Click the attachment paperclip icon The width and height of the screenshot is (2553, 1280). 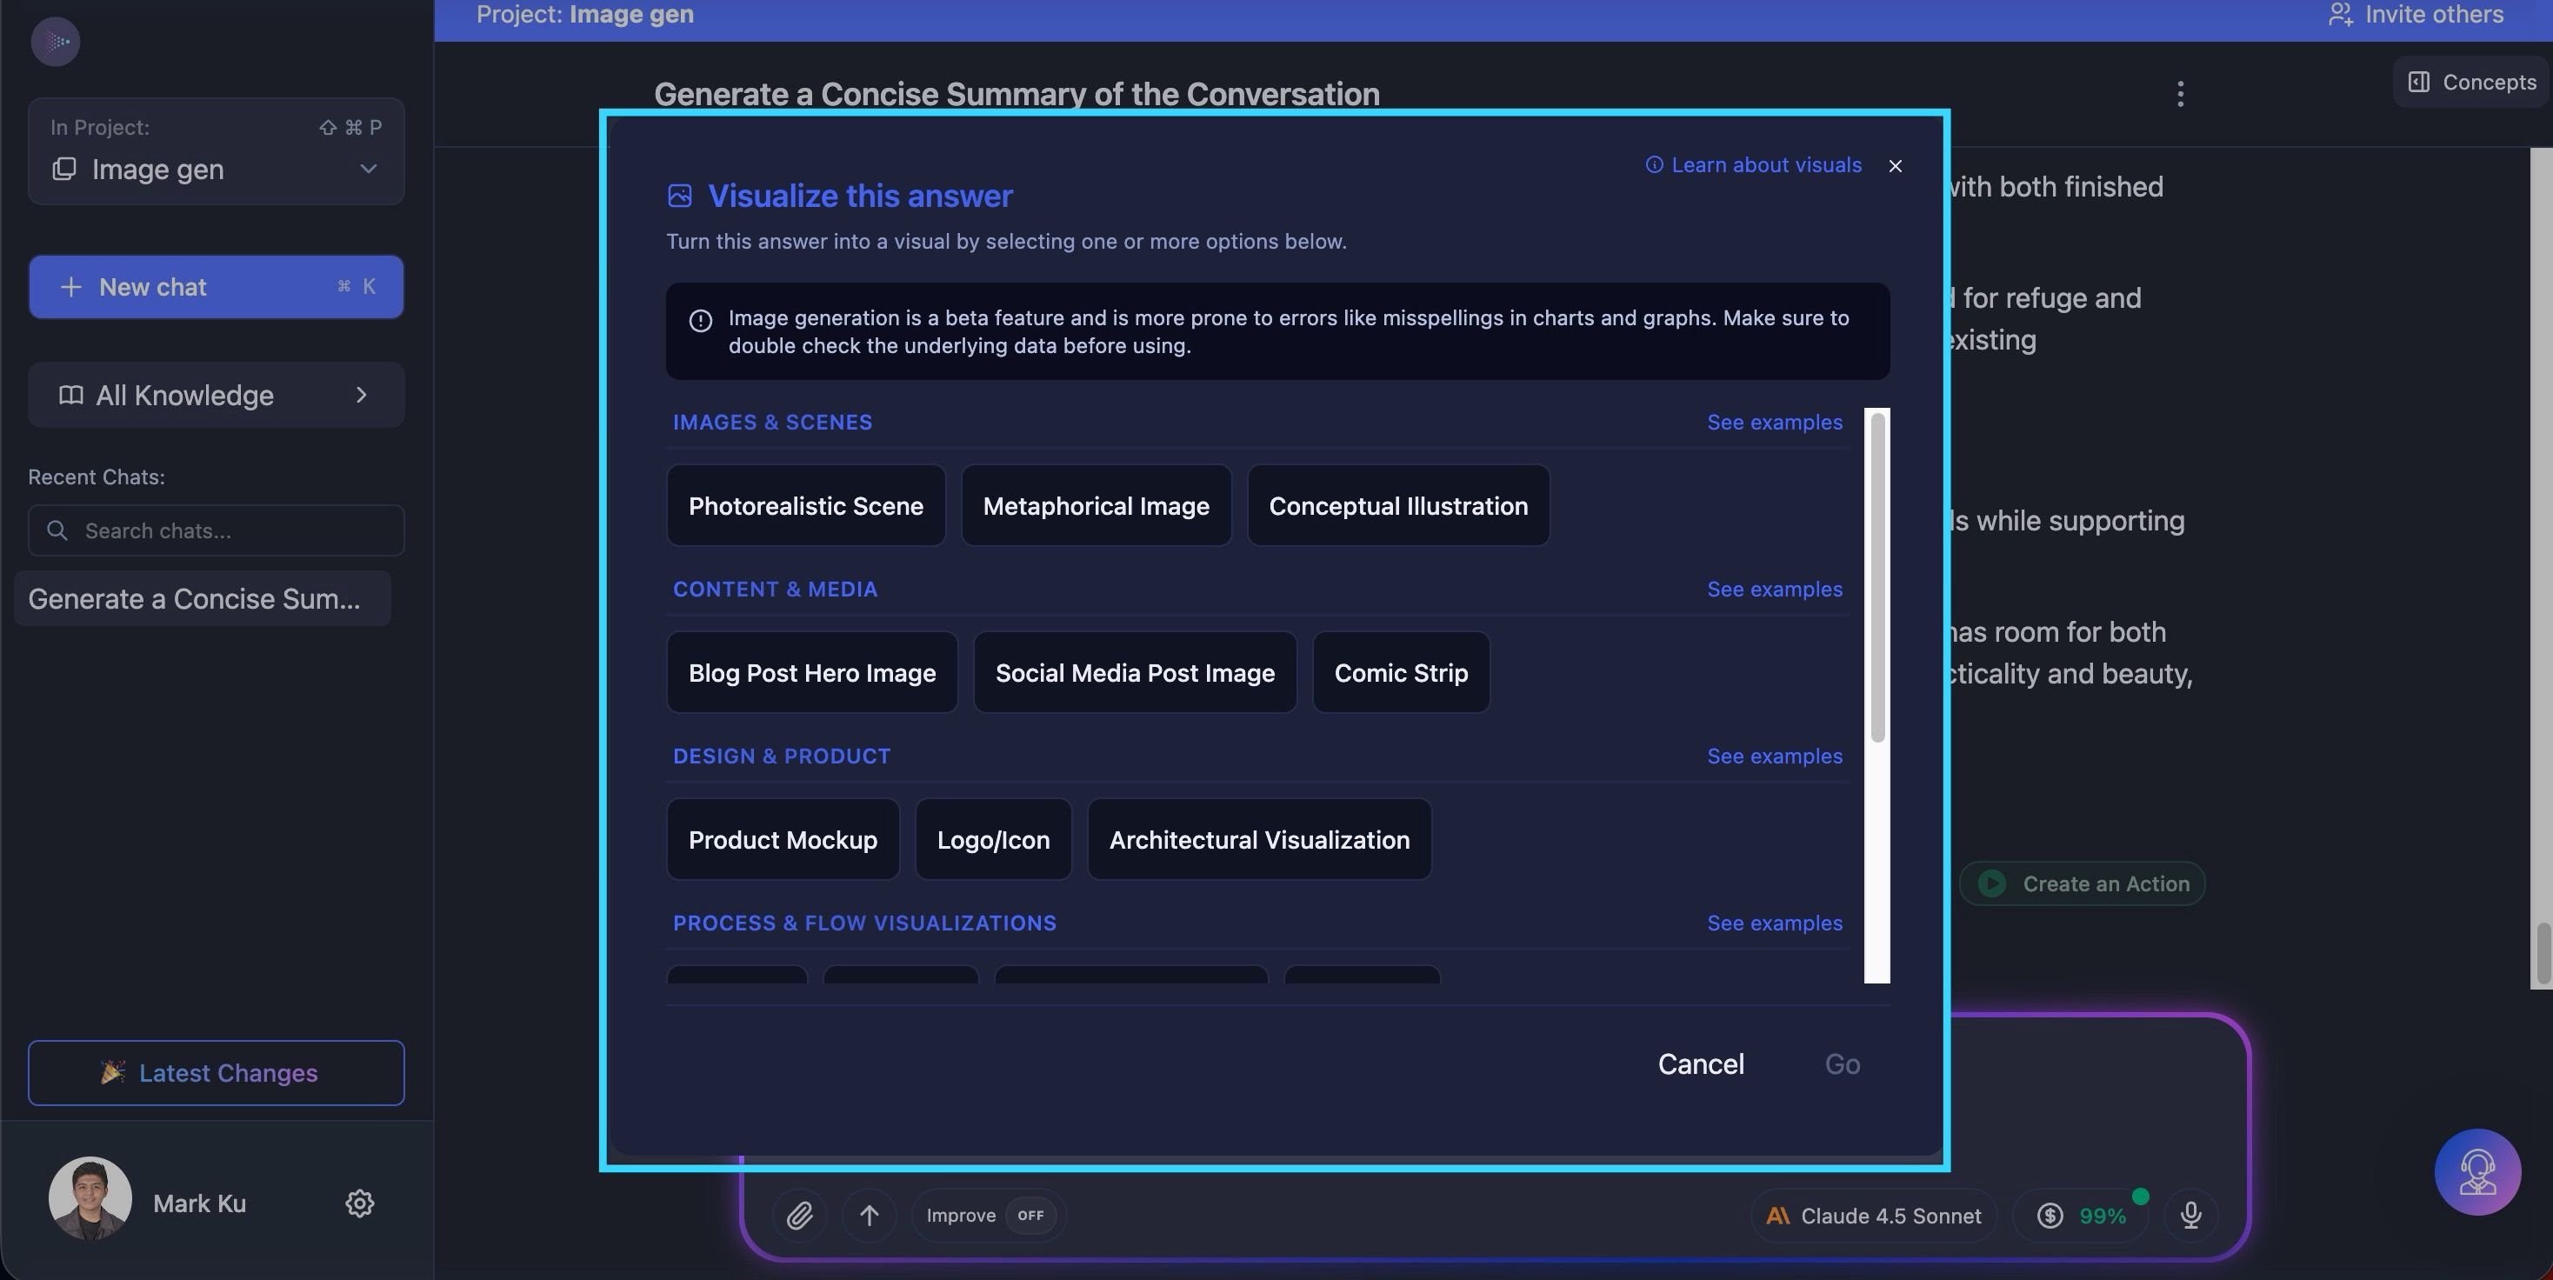pyautogui.click(x=800, y=1216)
